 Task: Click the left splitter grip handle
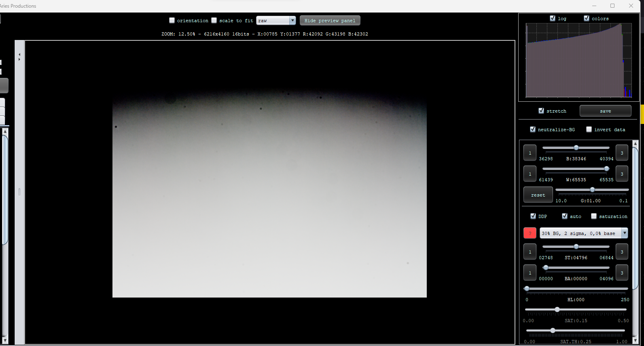(19, 192)
